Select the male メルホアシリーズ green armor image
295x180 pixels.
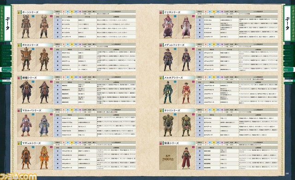point(168,92)
